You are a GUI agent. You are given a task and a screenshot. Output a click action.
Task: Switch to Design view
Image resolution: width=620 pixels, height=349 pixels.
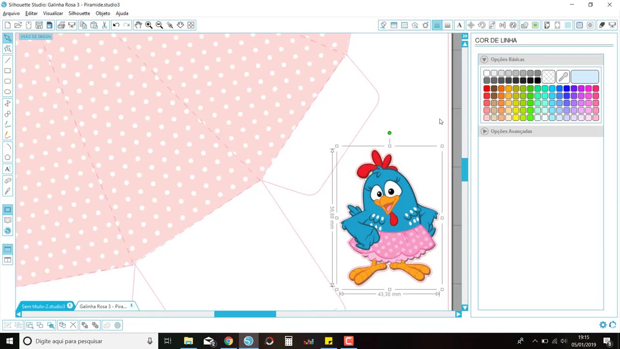coord(7,209)
